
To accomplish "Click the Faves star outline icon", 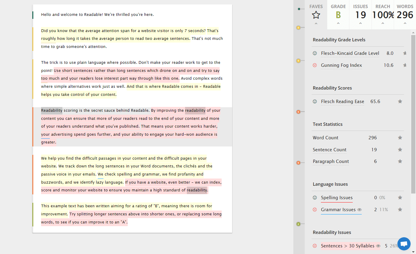I will pos(316,15).
